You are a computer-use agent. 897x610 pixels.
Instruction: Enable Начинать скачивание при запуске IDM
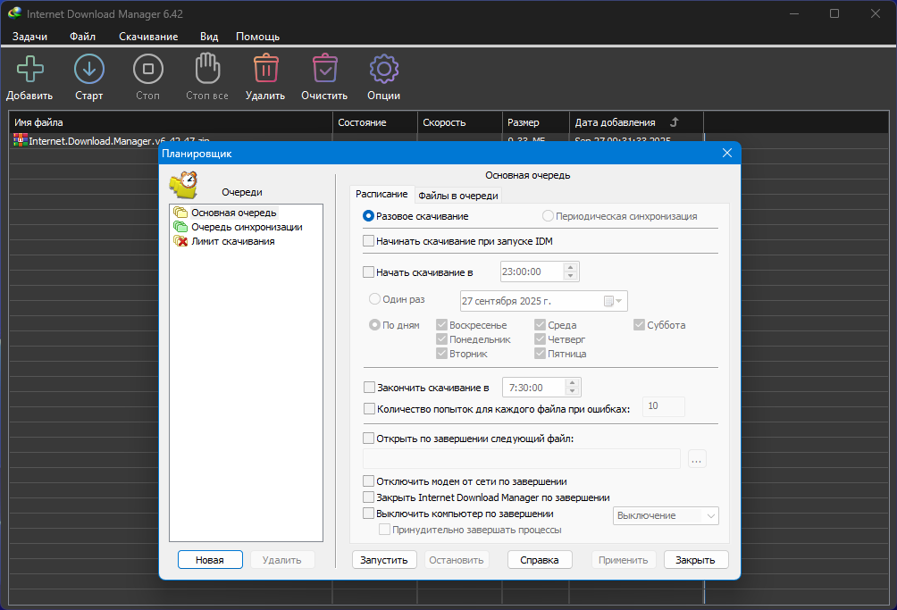pyautogui.click(x=369, y=241)
